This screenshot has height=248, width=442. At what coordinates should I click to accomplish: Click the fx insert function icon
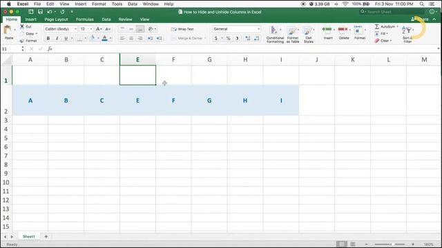click(50, 49)
